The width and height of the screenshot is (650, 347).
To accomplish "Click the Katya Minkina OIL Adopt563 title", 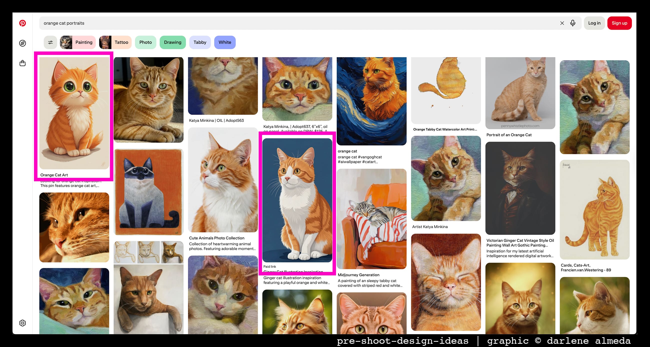I will click(216, 121).
